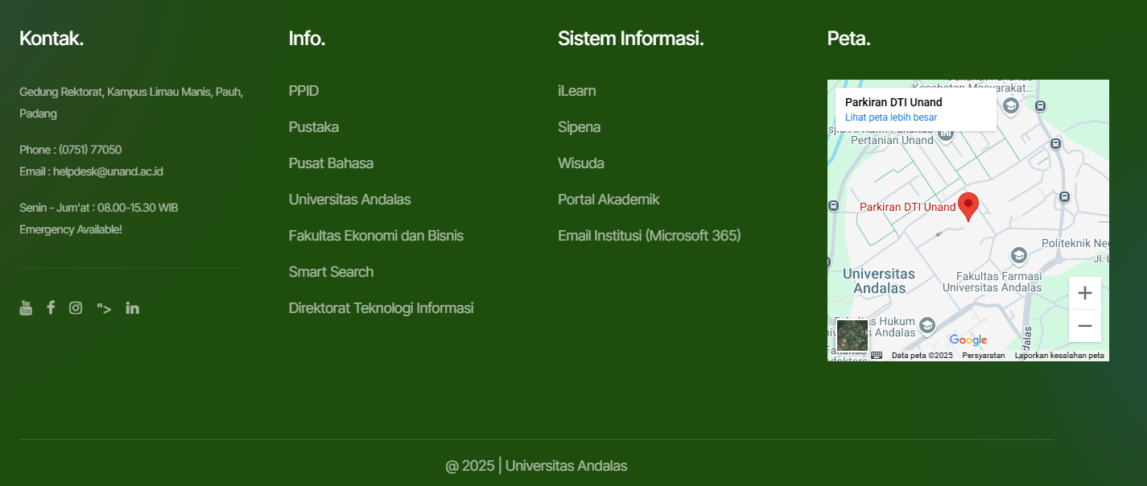This screenshot has height=486, width=1147.
Task: Click the Facebook icon in footer
Action: (51, 307)
